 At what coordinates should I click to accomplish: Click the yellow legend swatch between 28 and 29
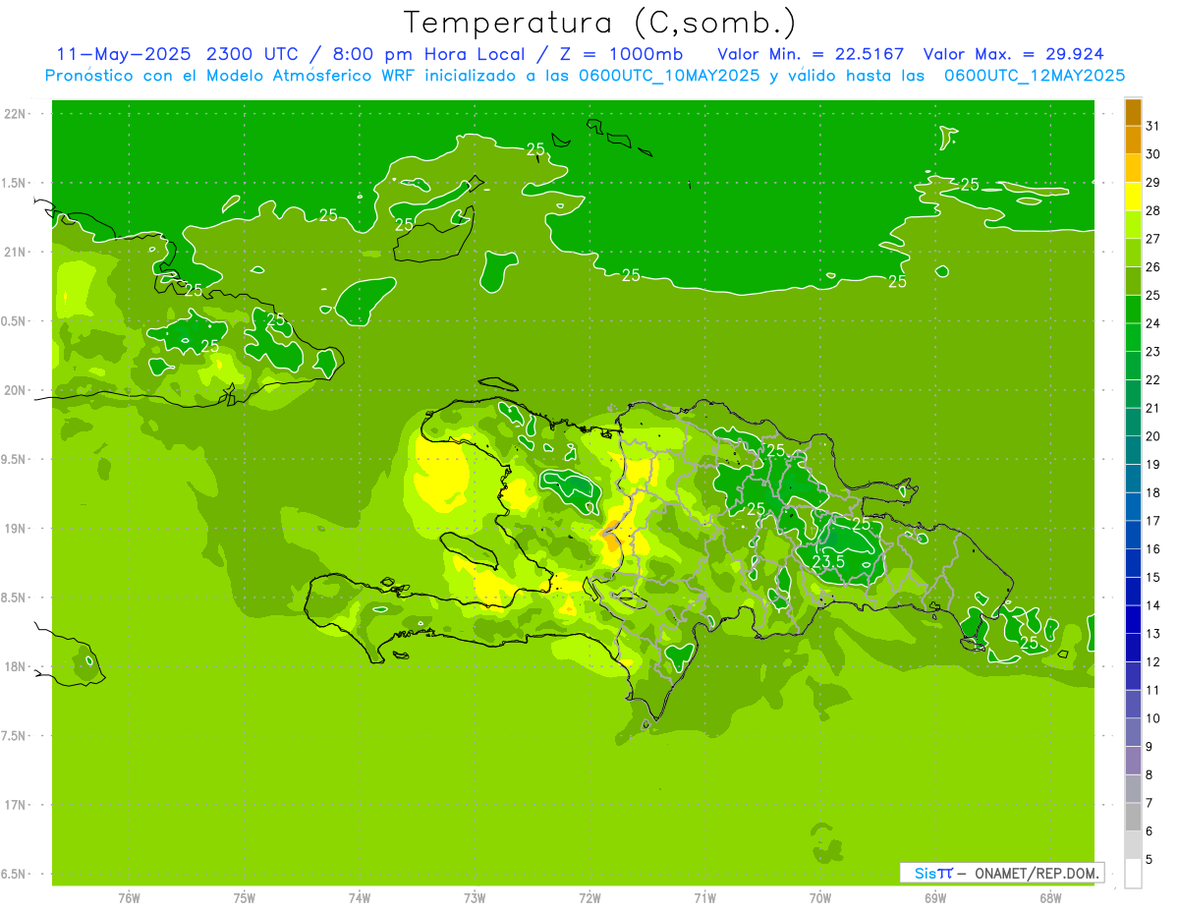[1133, 197]
